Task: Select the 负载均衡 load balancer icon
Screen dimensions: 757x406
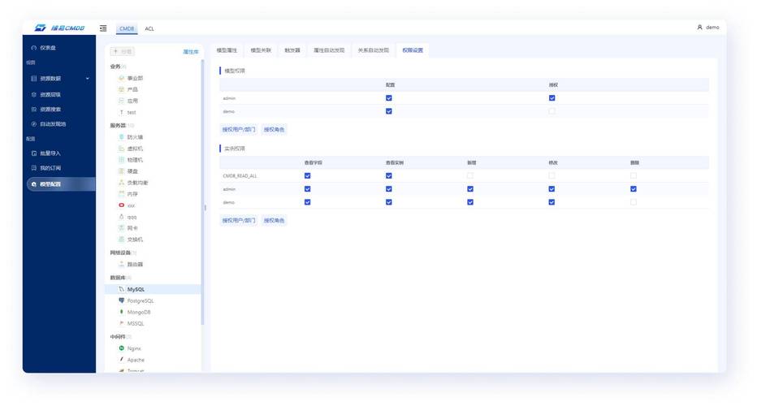Action: [122, 183]
